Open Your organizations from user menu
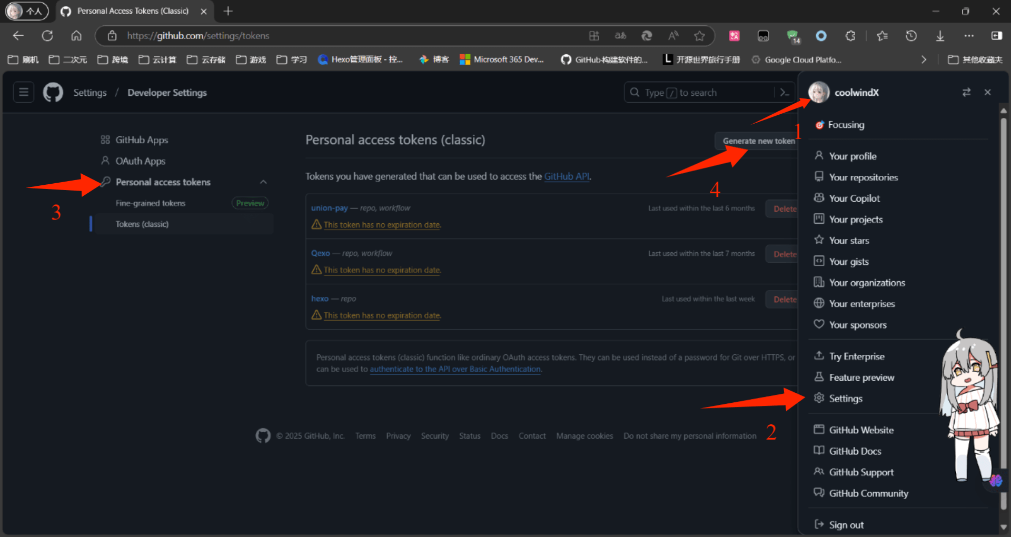Viewport: 1011px width, 537px height. (867, 283)
